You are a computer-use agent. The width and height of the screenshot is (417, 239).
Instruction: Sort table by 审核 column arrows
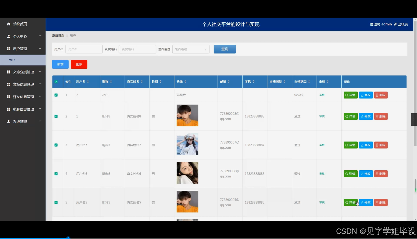point(328,82)
